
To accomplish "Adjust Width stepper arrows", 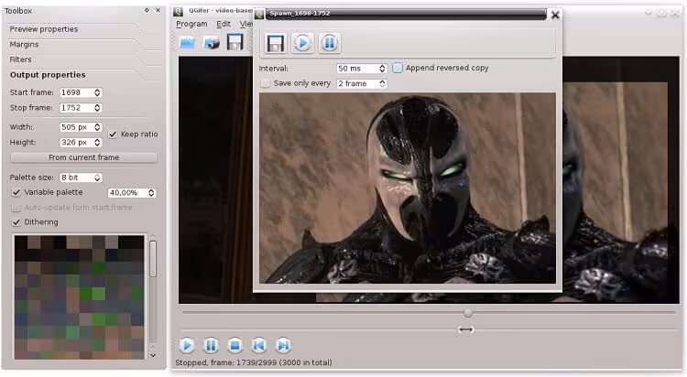I will [97, 127].
